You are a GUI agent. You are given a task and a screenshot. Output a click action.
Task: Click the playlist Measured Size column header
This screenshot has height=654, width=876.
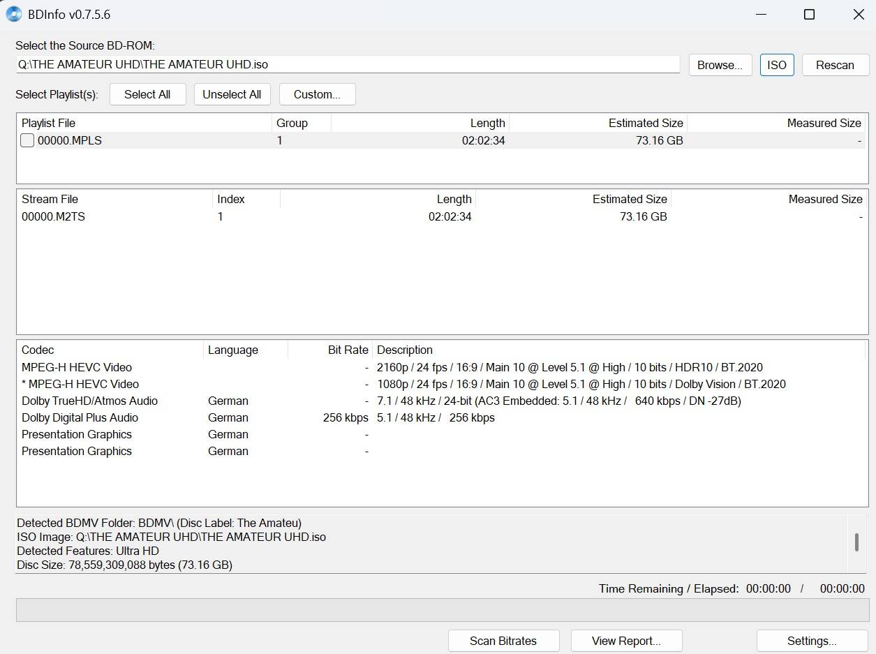click(777, 123)
